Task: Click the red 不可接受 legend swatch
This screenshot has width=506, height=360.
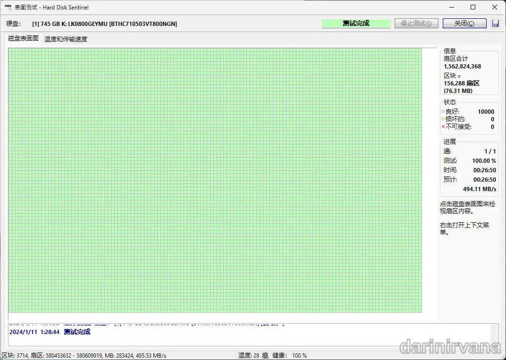Action: tap(443, 127)
